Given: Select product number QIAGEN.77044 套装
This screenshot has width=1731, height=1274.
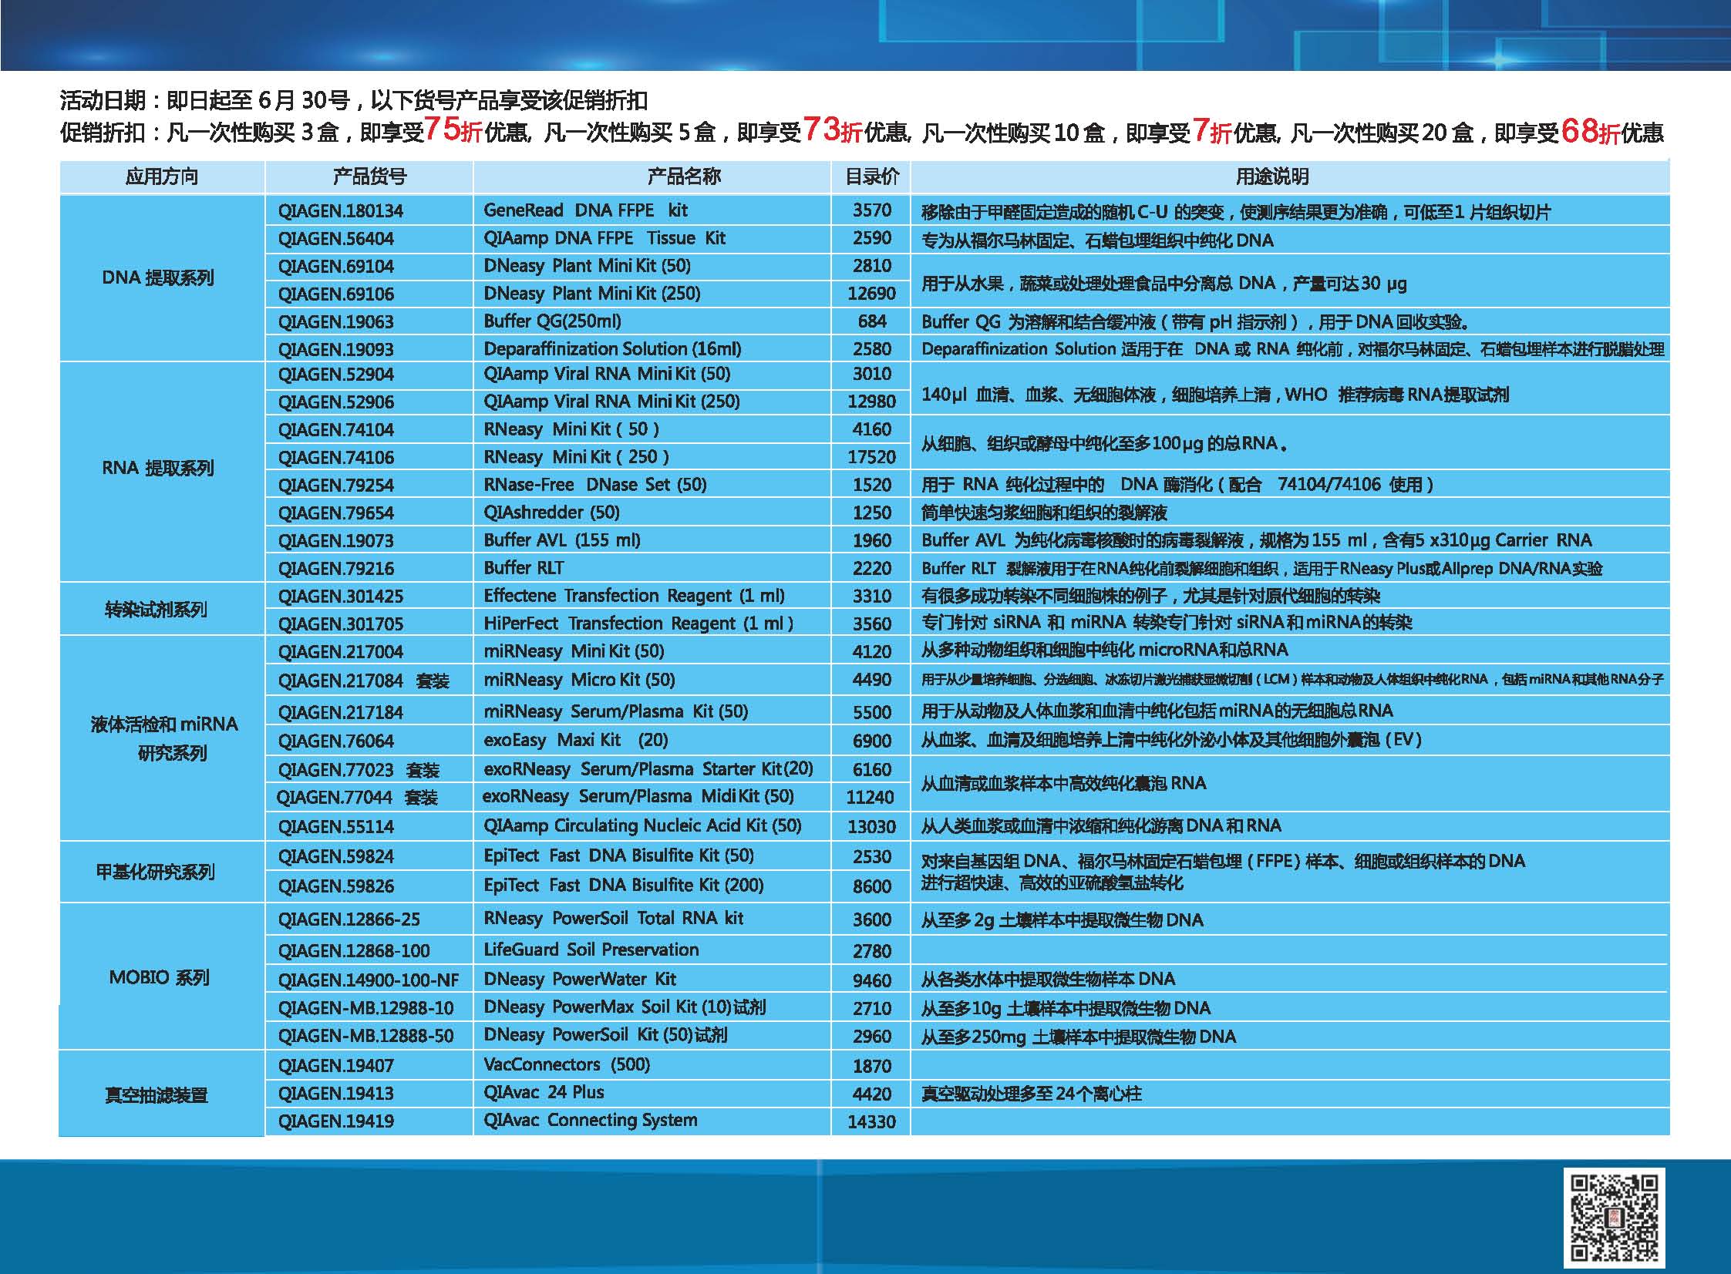Looking at the screenshot, I should [x=358, y=798].
